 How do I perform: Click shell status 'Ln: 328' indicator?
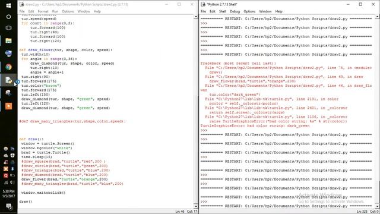362,212
